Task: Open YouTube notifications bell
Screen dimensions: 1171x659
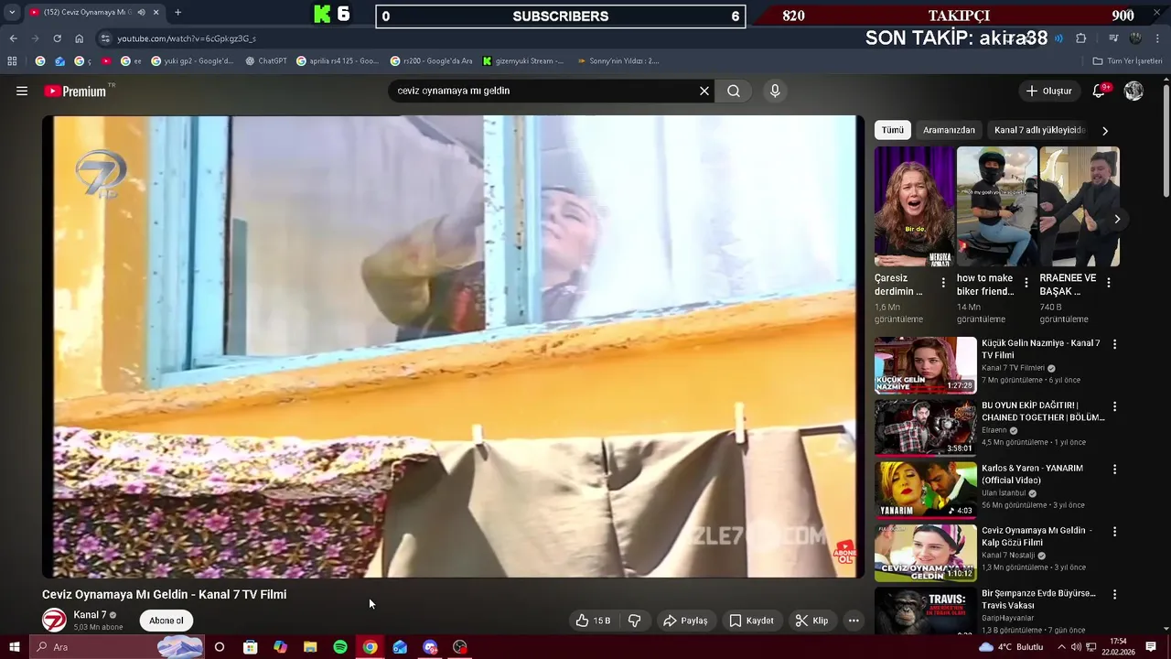Action: click(x=1100, y=91)
